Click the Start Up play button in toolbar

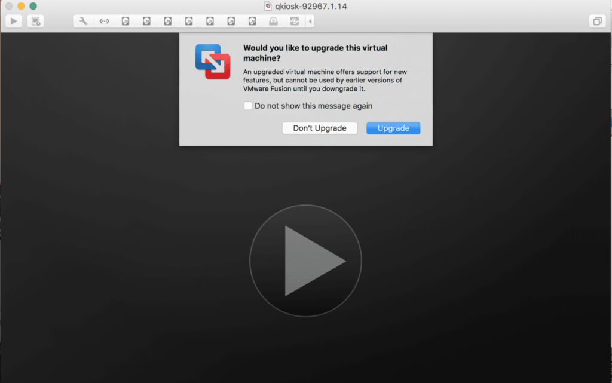pos(14,21)
